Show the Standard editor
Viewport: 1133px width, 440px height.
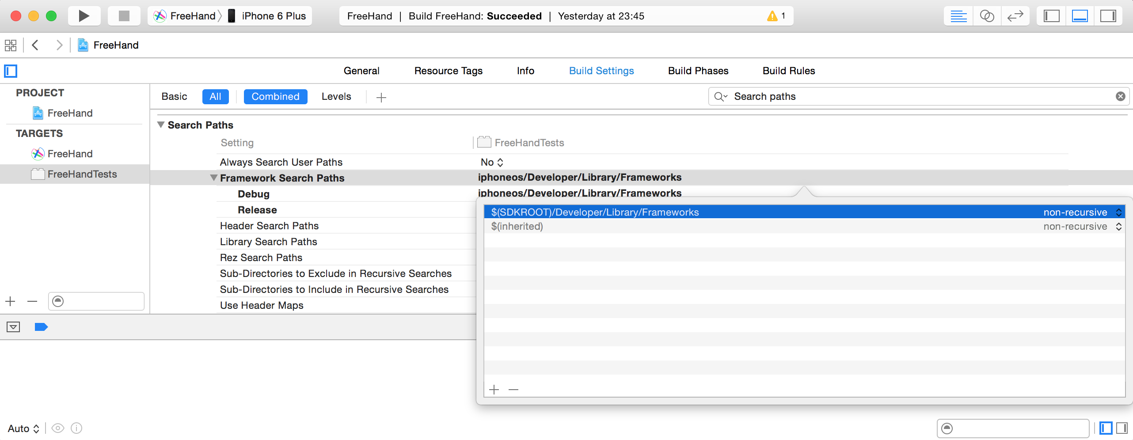coord(958,16)
